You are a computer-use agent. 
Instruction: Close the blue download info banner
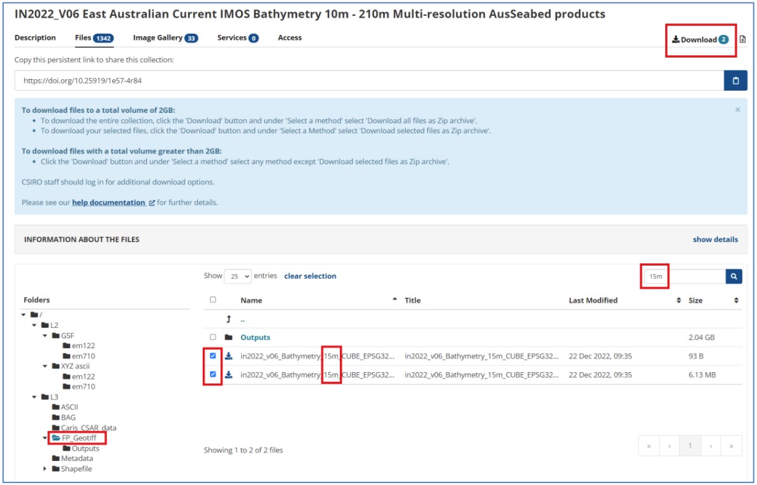click(737, 110)
